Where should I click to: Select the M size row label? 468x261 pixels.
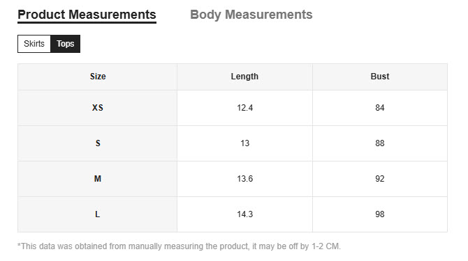tap(98, 179)
